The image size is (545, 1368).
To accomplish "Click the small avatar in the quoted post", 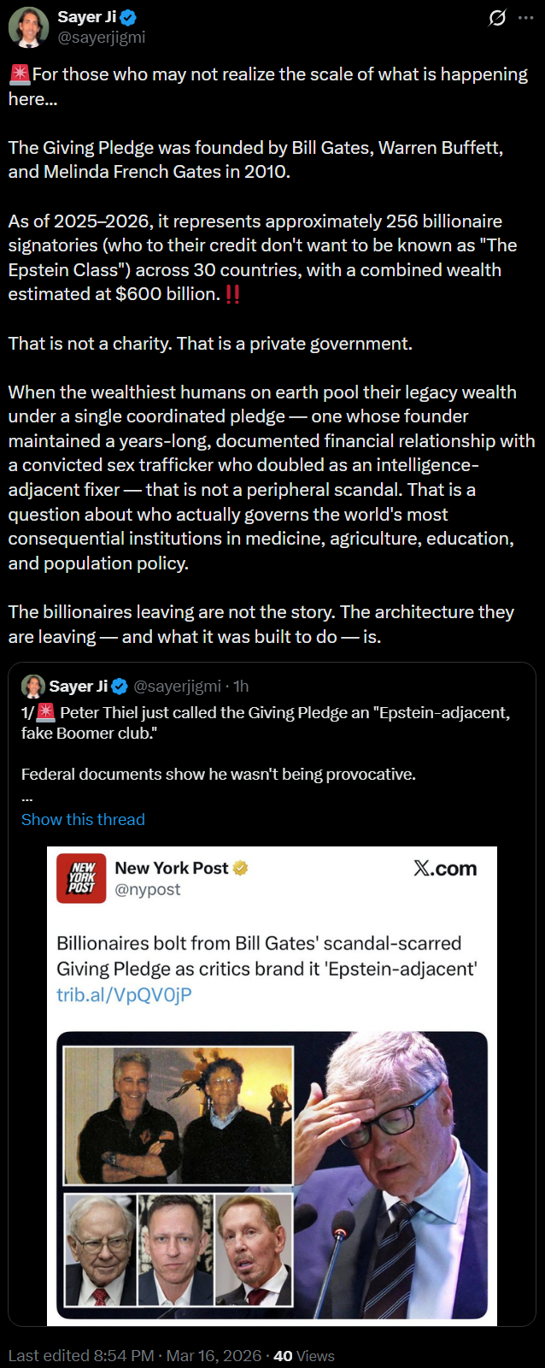I will coord(33,686).
